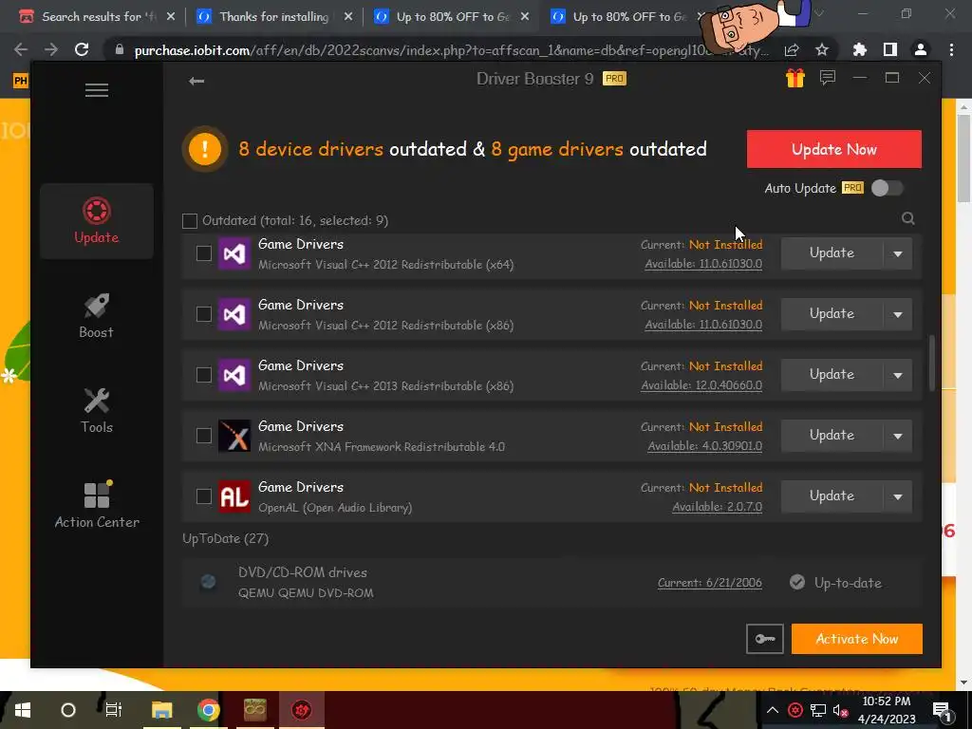Open the Boost sidebar section

tap(97, 316)
